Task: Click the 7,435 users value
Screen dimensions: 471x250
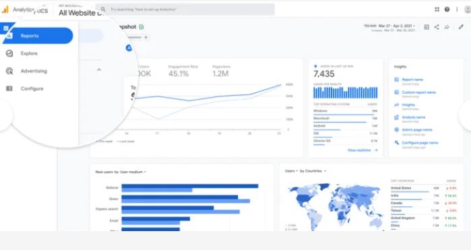Action: pyautogui.click(x=324, y=73)
